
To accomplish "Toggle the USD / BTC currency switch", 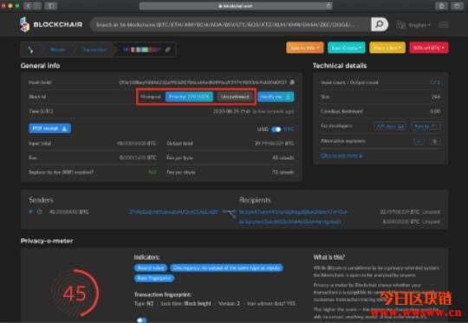I will 276,129.
